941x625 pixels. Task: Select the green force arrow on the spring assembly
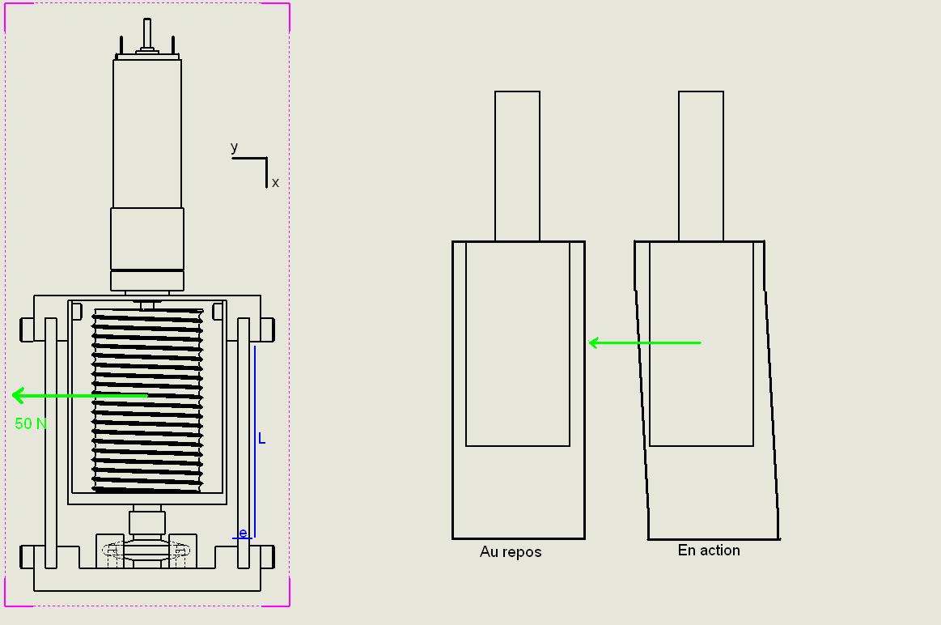(x=80, y=395)
